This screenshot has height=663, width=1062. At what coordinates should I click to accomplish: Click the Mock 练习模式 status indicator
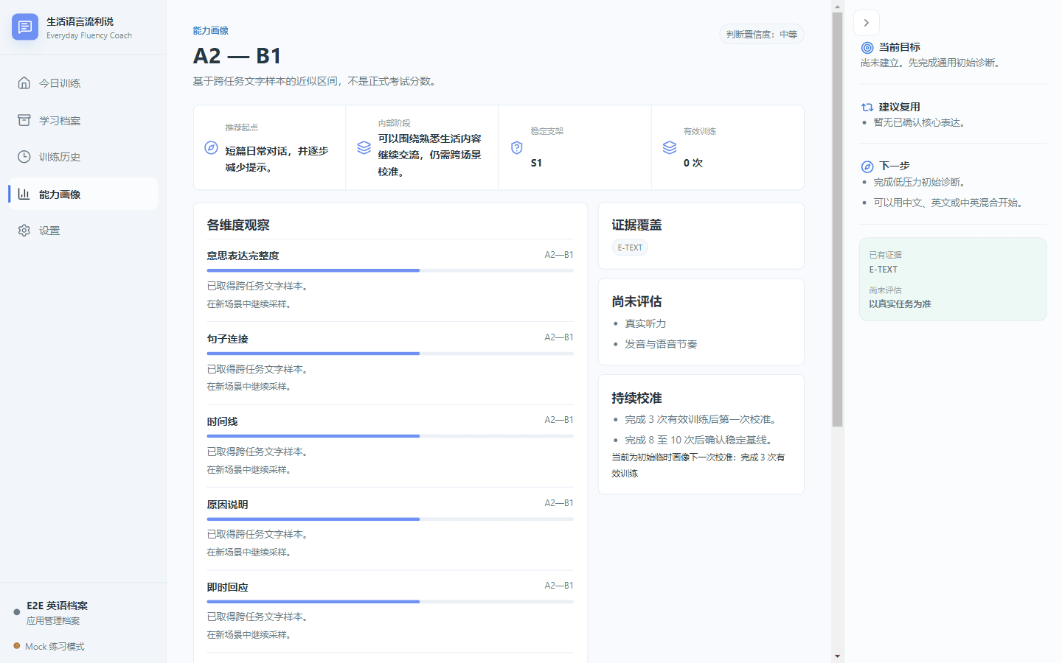tap(49, 647)
